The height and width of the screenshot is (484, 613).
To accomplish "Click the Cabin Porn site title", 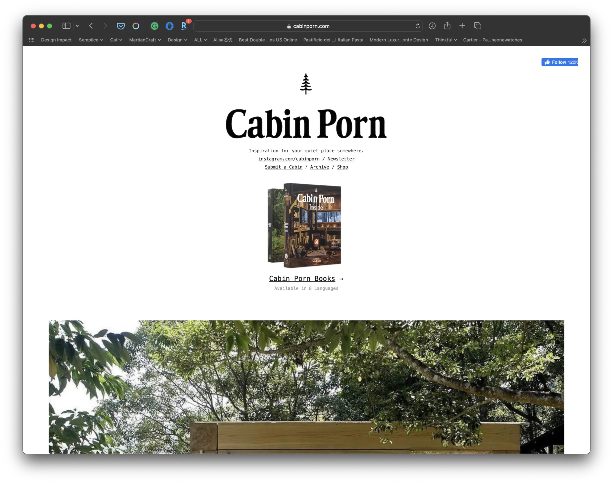I will tap(306, 123).
